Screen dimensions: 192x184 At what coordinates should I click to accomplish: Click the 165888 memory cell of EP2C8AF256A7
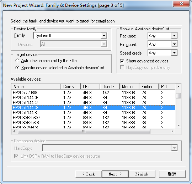(x=128, y=118)
